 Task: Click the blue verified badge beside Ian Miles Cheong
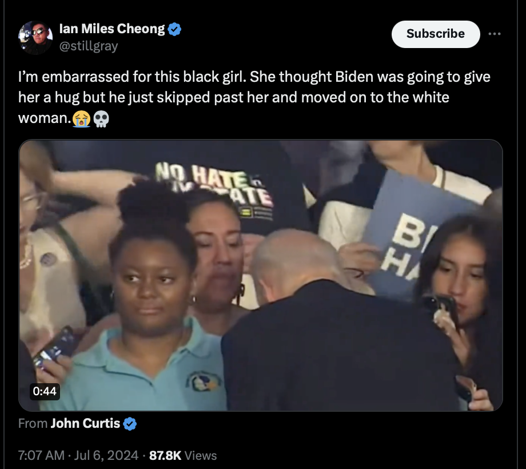(174, 29)
